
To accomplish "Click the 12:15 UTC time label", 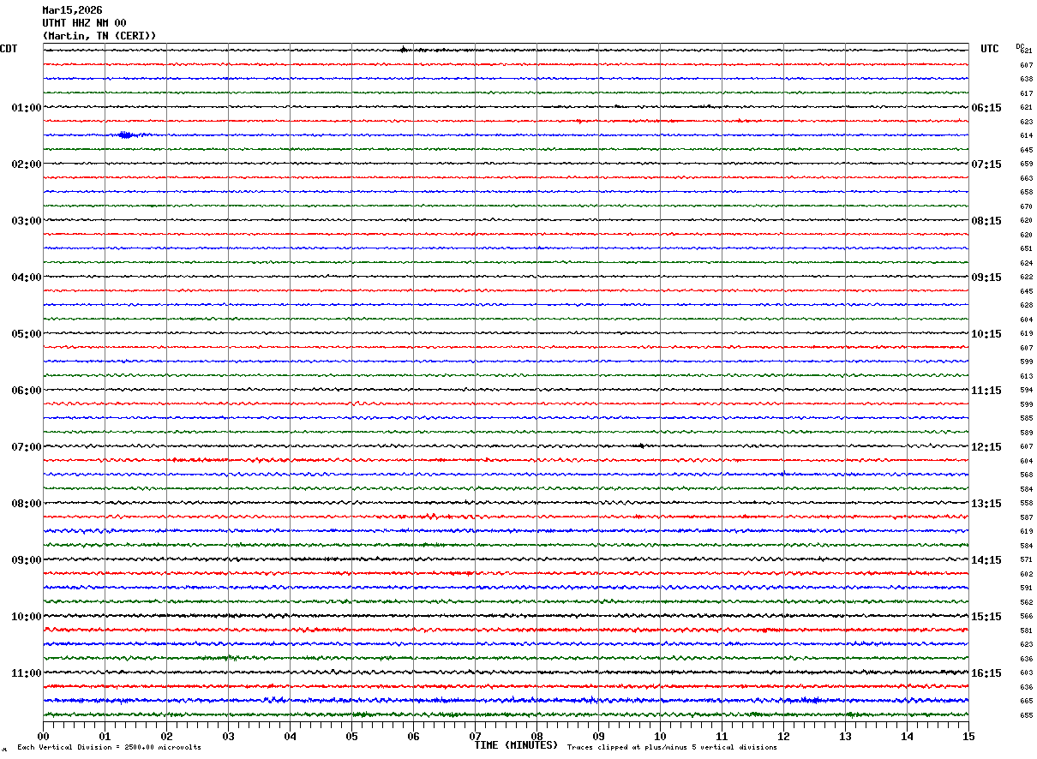I will tap(986, 447).
